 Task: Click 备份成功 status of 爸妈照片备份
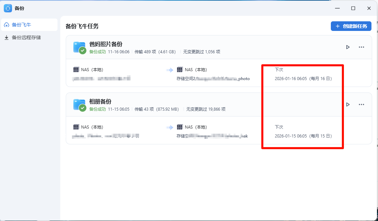point(97,52)
